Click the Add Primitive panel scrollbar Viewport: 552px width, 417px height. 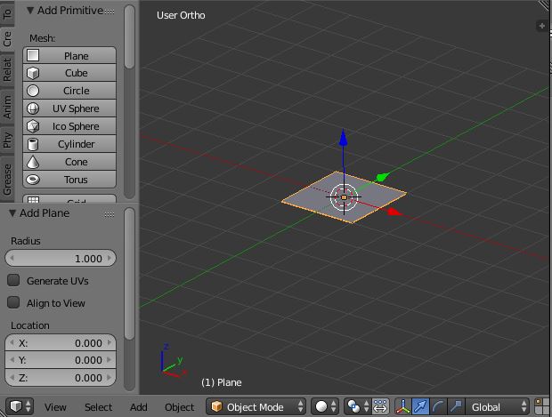pos(130,36)
